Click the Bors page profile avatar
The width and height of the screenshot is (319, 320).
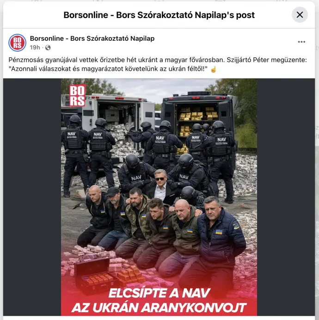point(18,43)
